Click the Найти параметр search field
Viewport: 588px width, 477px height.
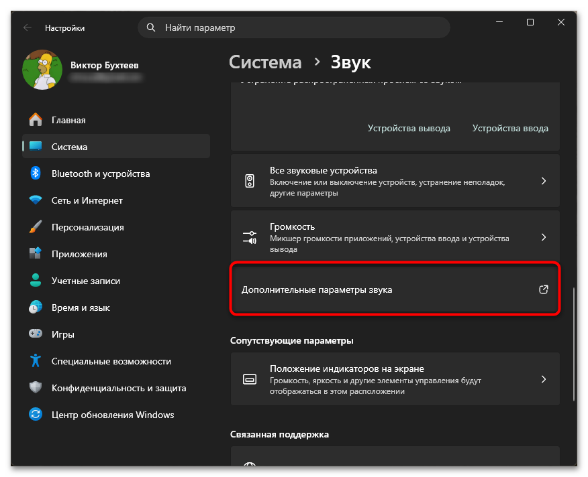[x=293, y=27]
